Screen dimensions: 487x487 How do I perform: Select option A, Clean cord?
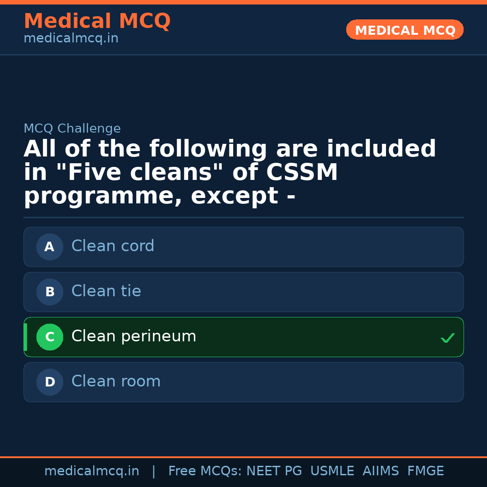click(243, 247)
